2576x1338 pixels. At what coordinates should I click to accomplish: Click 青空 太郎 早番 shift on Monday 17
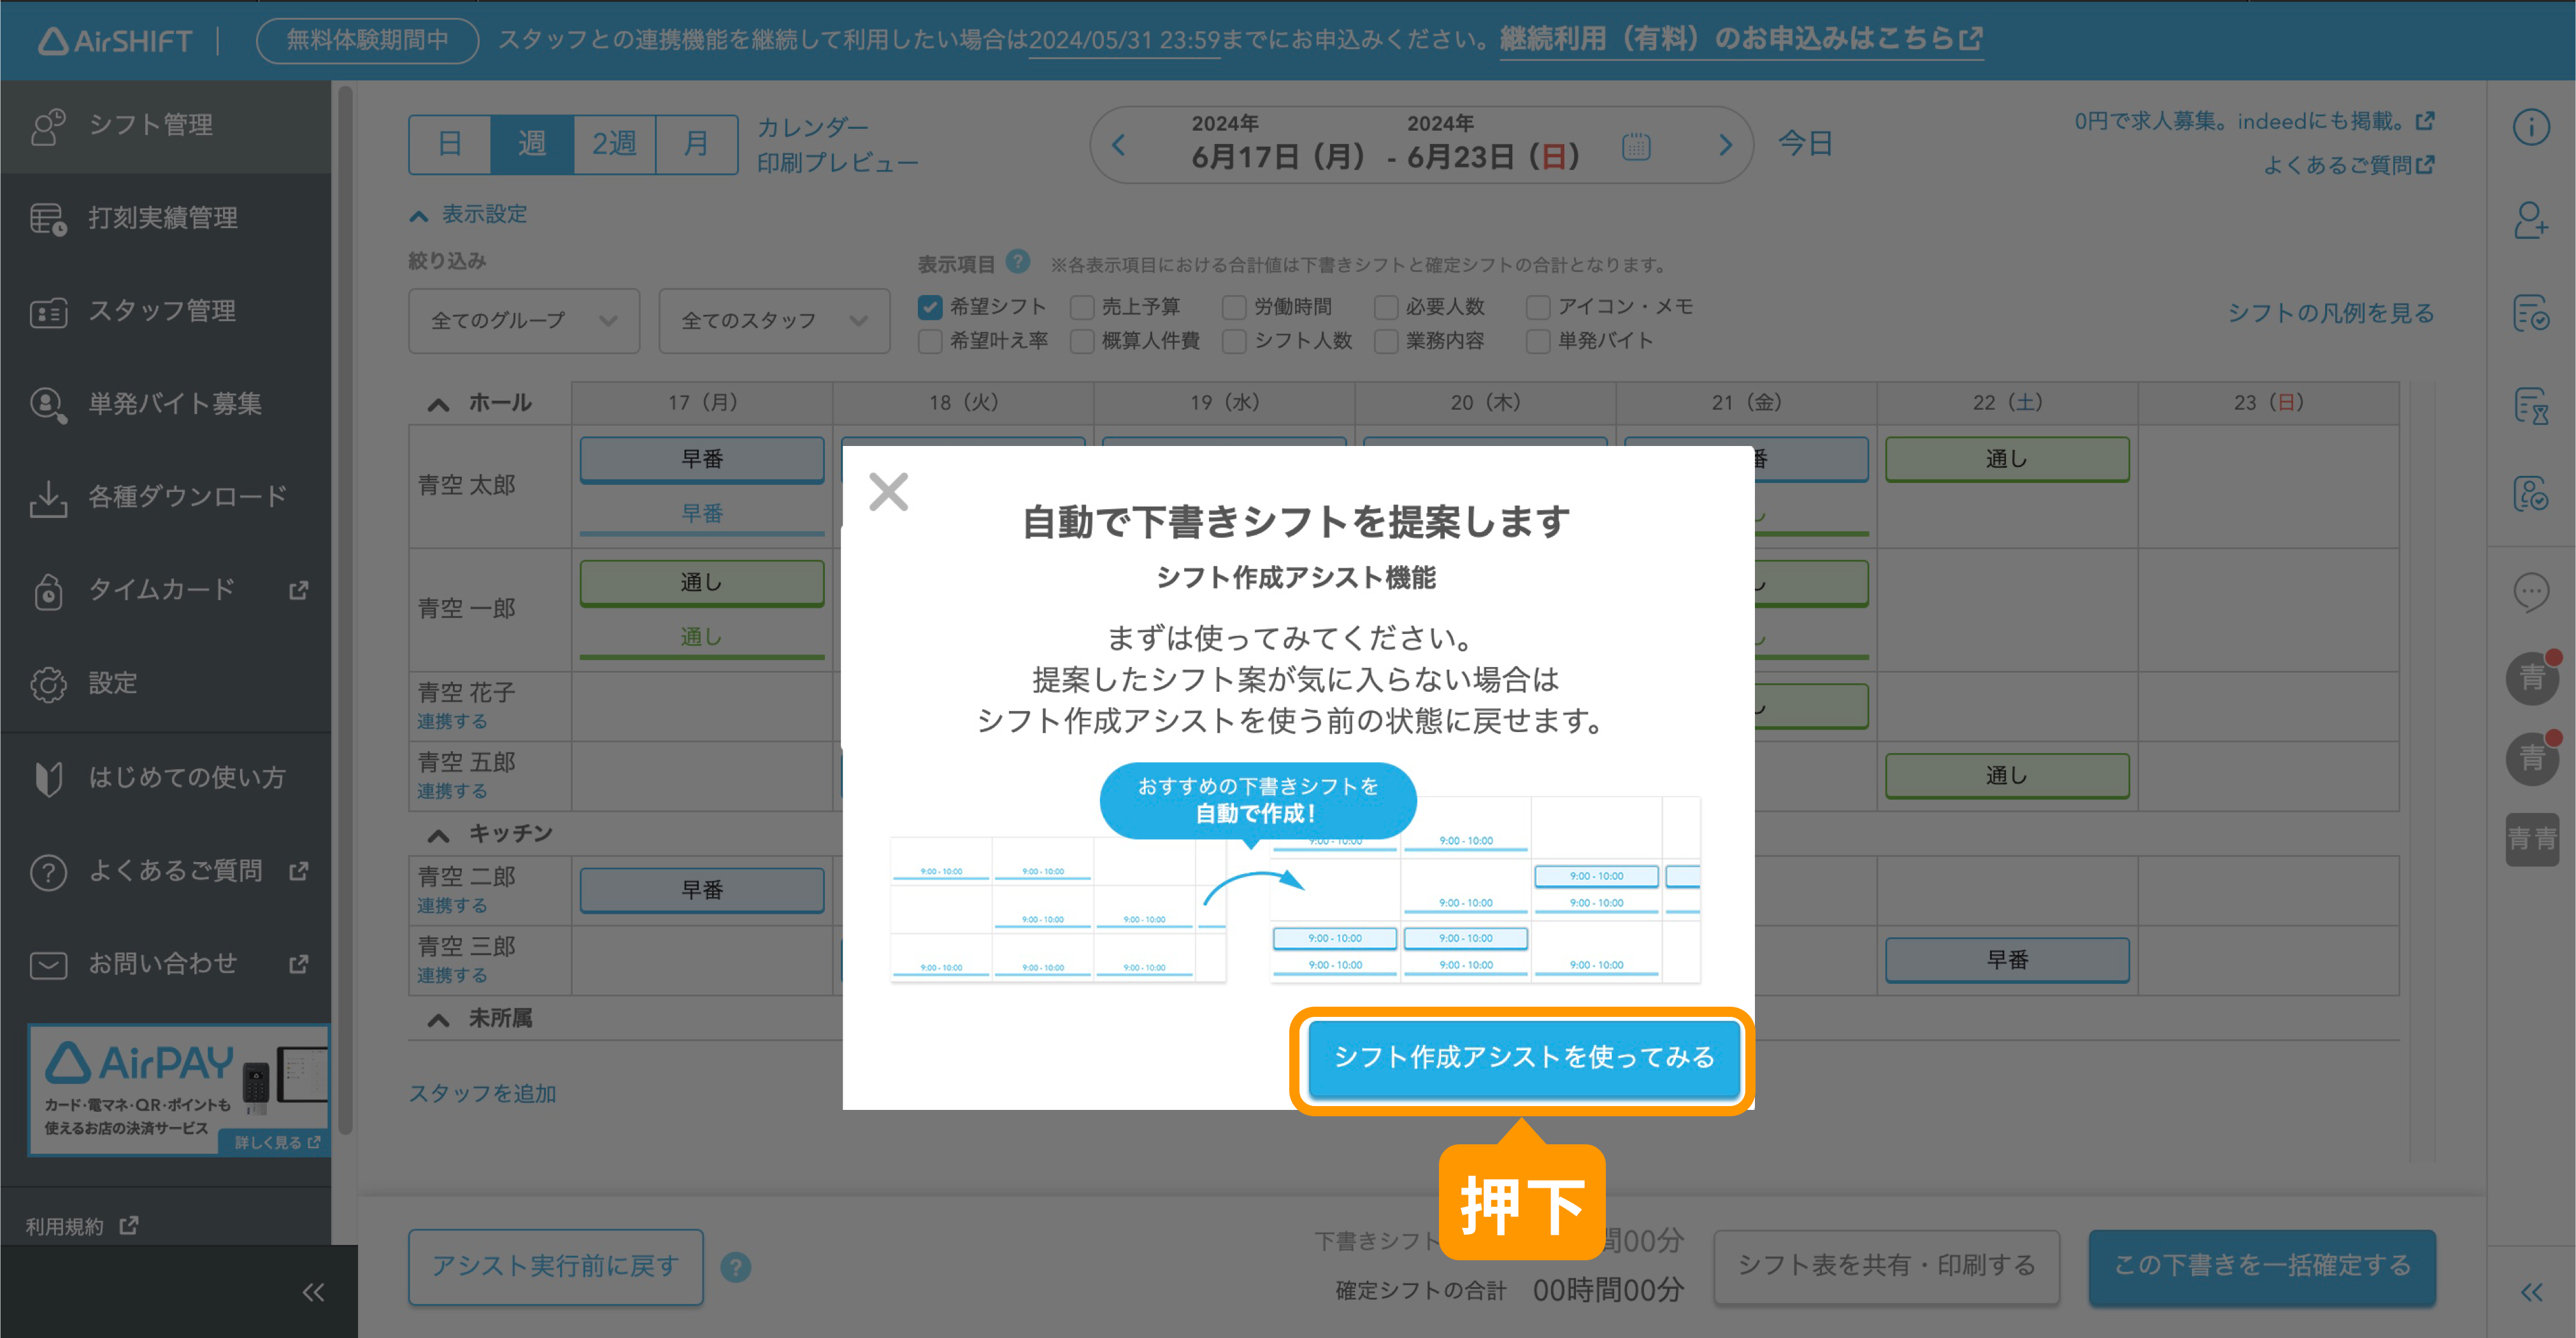click(702, 460)
